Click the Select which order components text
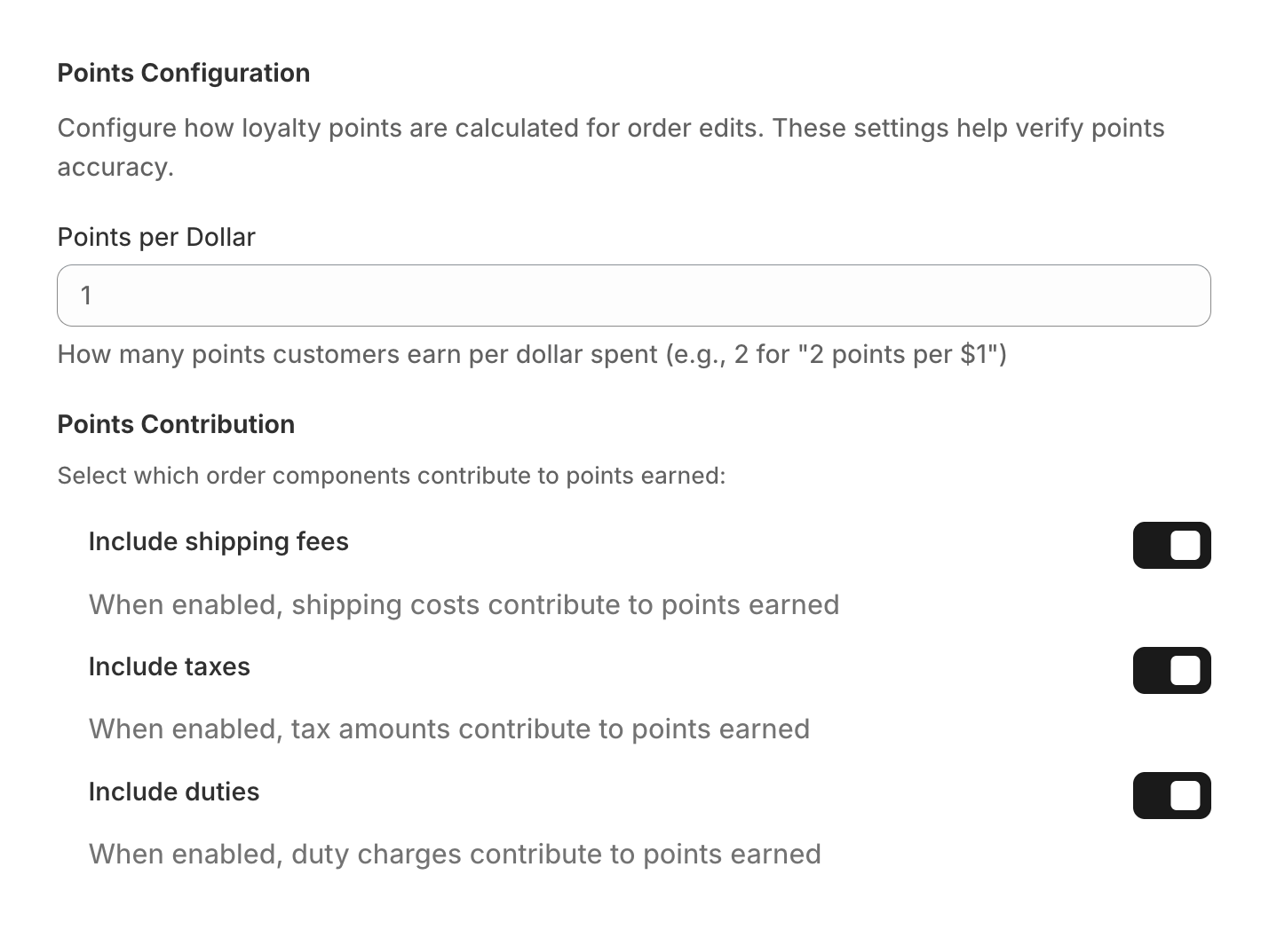The height and width of the screenshot is (930, 1261). coord(392,476)
